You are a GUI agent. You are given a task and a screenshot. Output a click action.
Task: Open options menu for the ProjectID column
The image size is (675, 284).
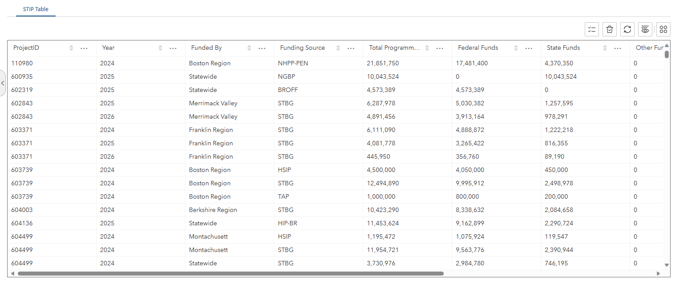84,48
